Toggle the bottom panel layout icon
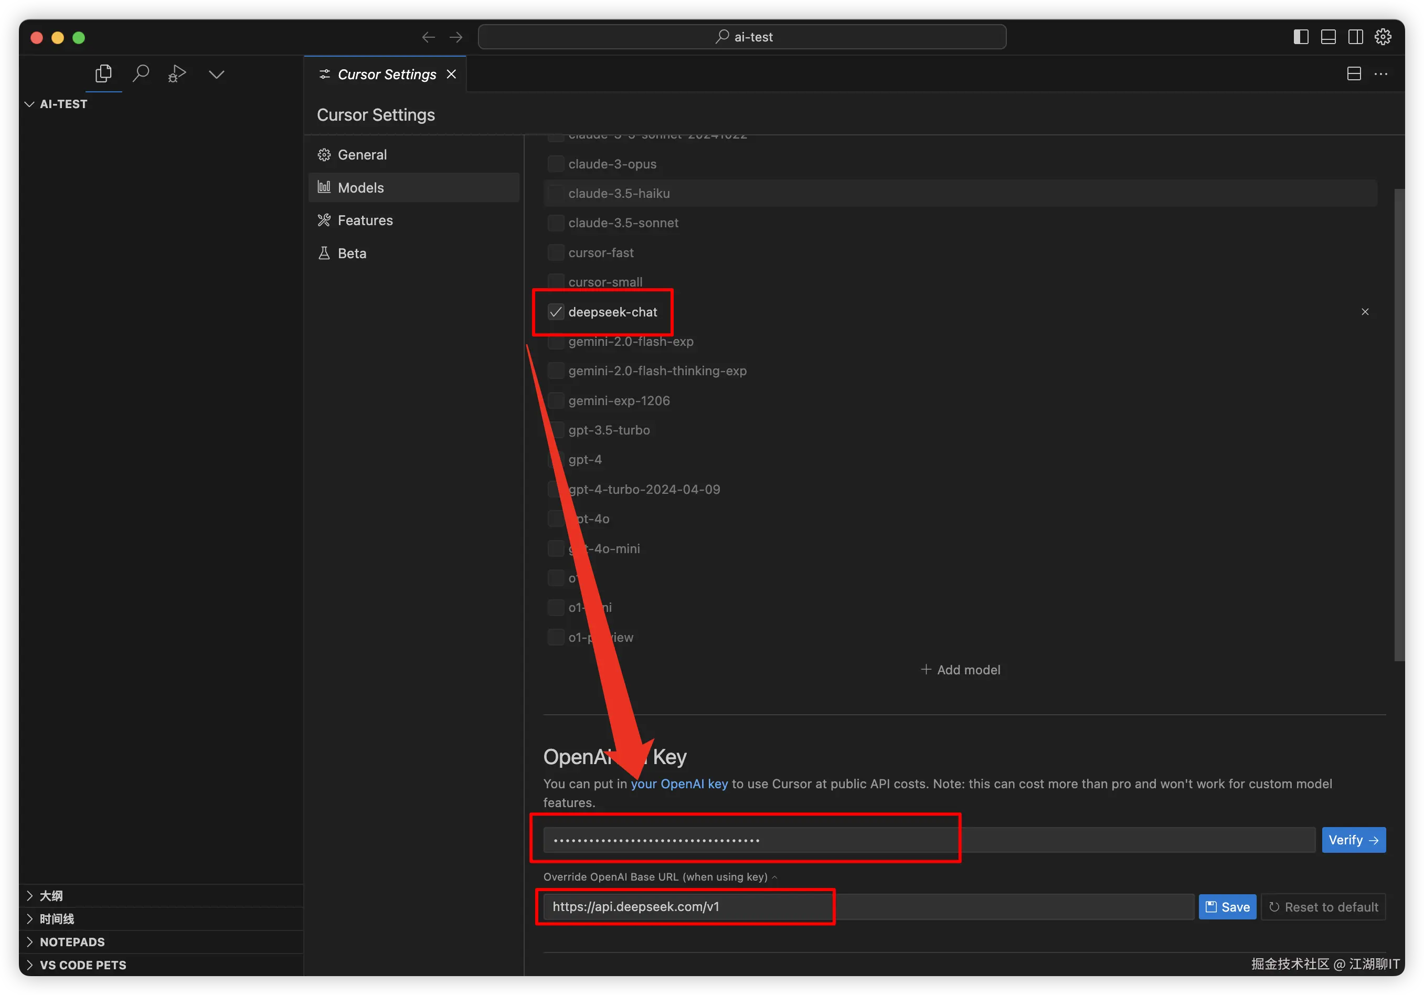 (x=1328, y=37)
